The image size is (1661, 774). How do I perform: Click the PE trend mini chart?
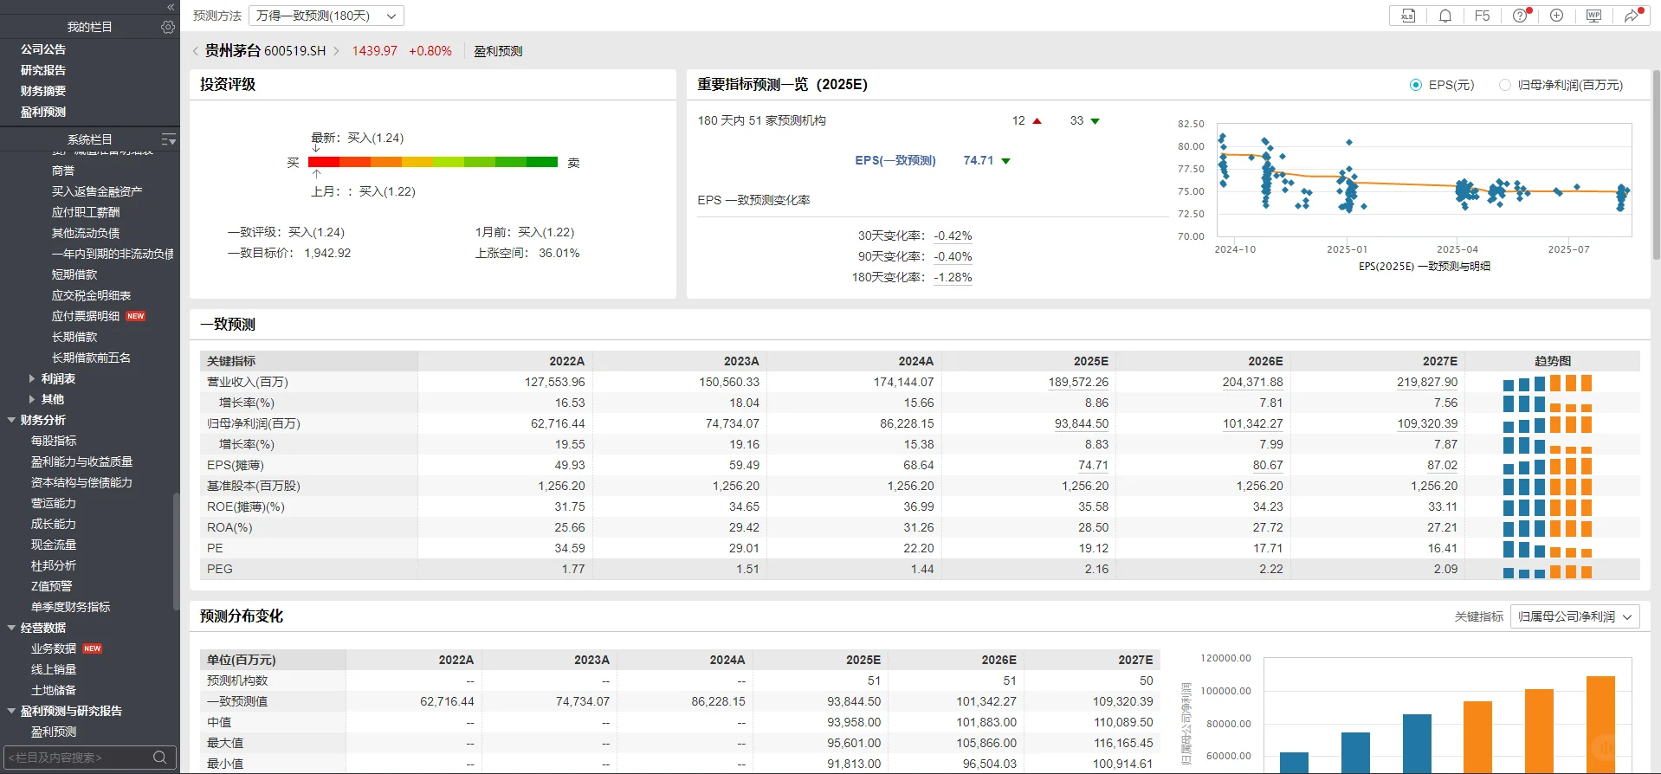pos(1548,549)
